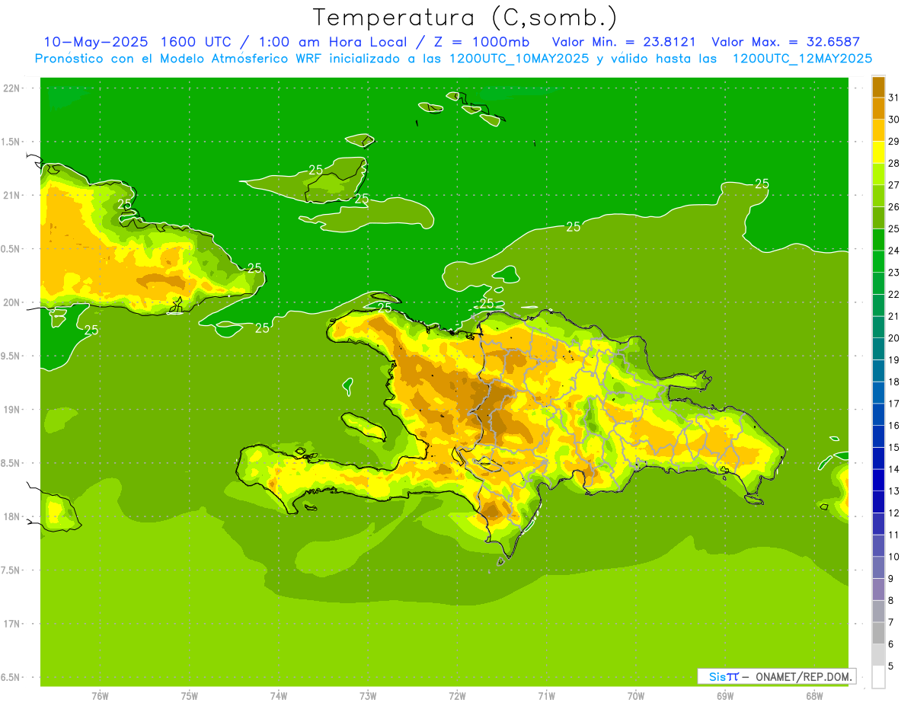
Task: Click the color scale label 10
Action: coord(894,557)
